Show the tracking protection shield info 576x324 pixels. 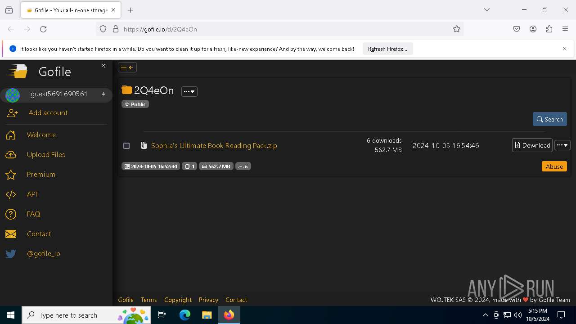click(103, 29)
